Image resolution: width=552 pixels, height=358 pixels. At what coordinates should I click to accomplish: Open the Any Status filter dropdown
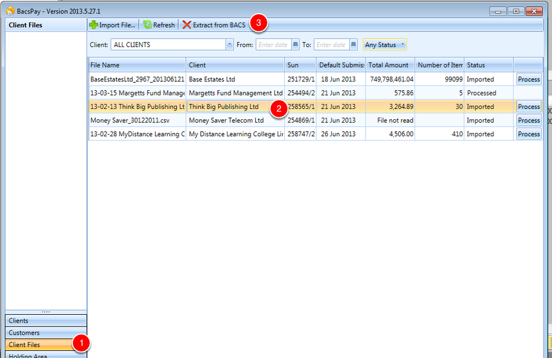(x=385, y=45)
